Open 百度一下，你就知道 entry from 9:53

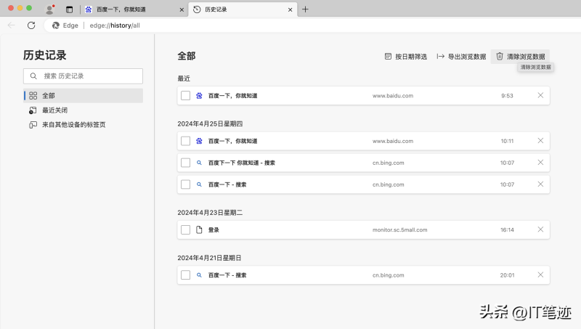[x=232, y=96]
